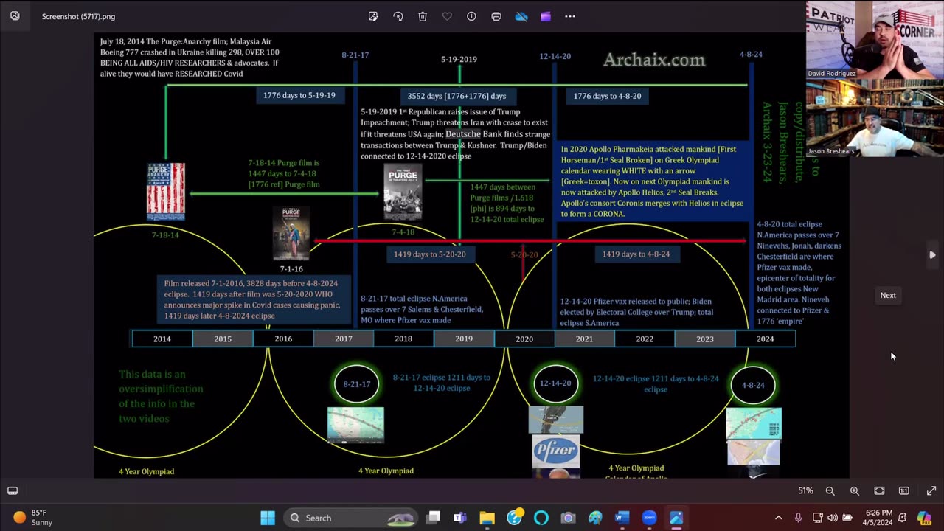Open the Windows Start menu
The width and height of the screenshot is (944, 531).
[268, 518]
